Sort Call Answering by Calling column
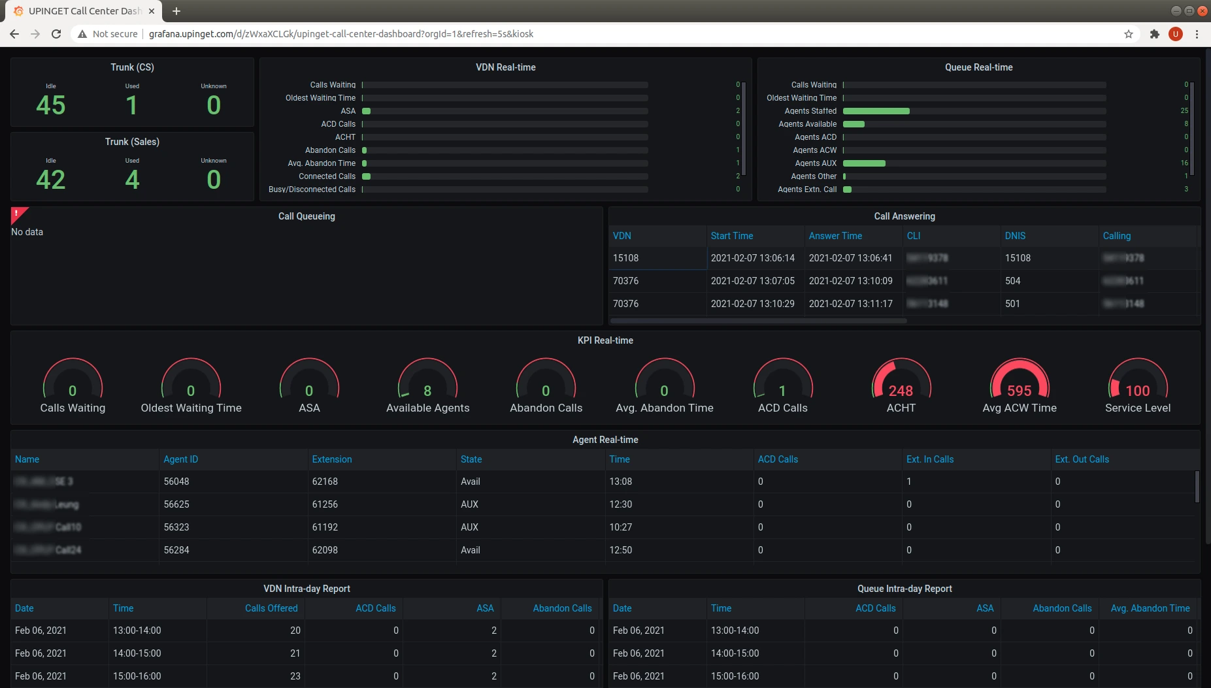The image size is (1211, 688). pyautogui.click(x=1117, y=236)
